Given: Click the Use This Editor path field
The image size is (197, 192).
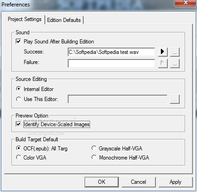Looking at the screenshot, I should 117,99.
